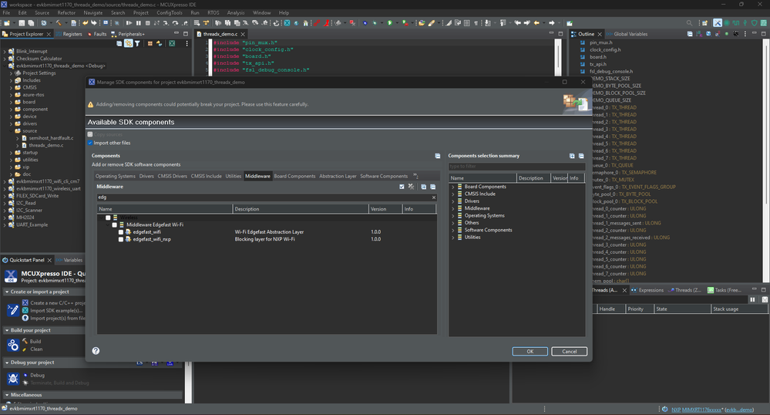
Task: Click the Resume debug icon in main toolbar
Action: click(129, 23)
